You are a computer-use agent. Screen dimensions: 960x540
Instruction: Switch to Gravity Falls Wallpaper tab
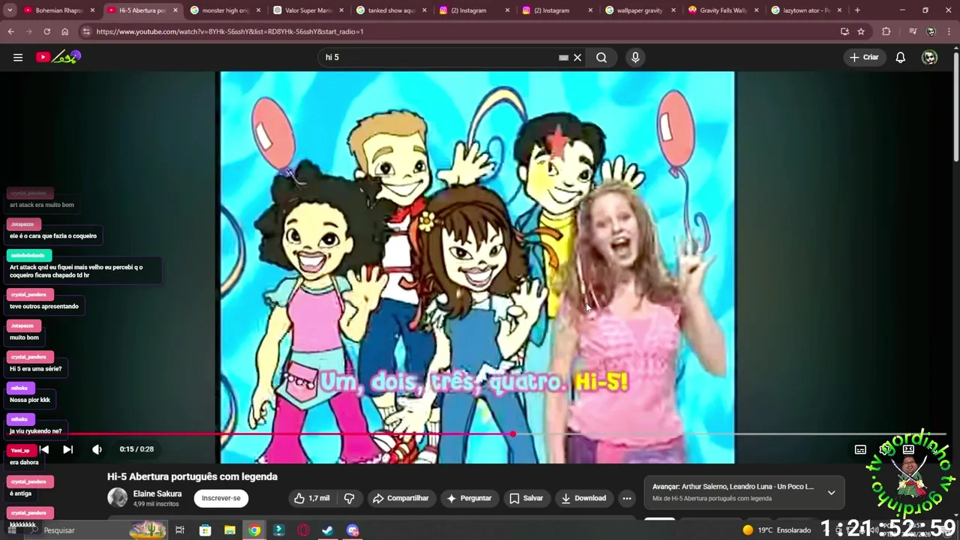[723, 10]
